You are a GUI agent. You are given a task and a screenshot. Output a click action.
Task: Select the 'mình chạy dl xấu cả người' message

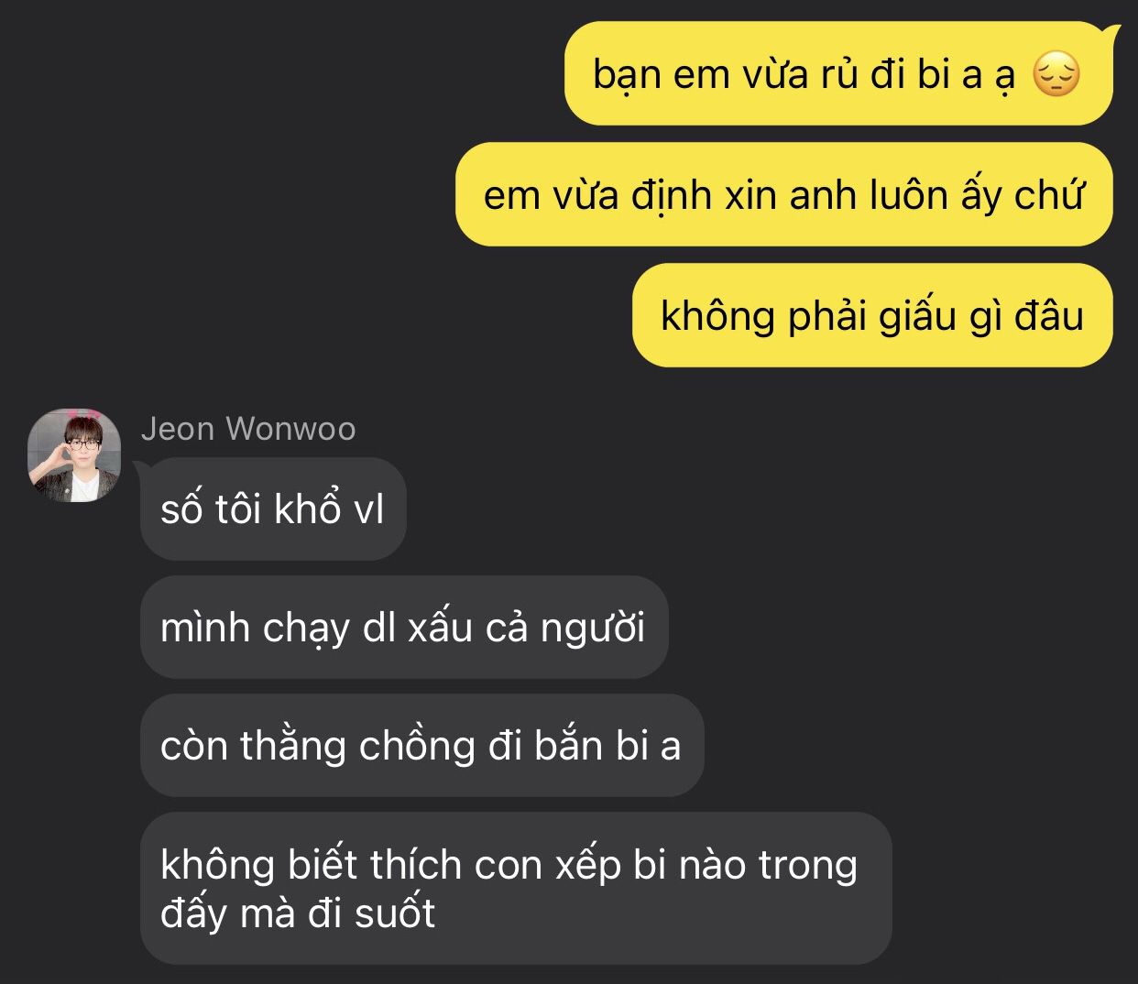(x=404, y=627)
